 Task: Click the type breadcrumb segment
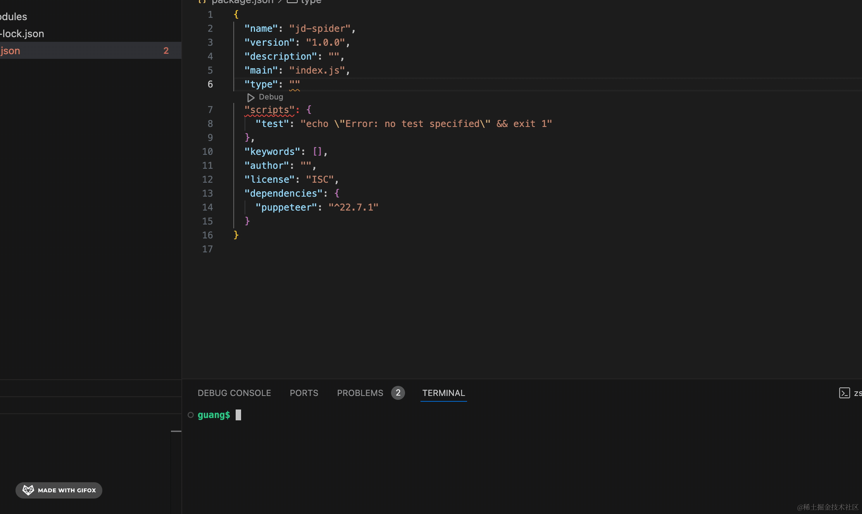[311, 2]
